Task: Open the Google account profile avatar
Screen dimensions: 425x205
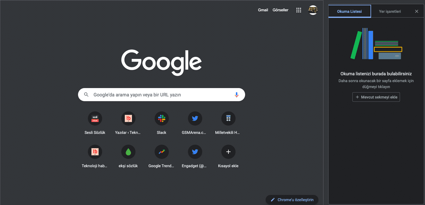Action: pyautogui.click(x=313, y=10)
